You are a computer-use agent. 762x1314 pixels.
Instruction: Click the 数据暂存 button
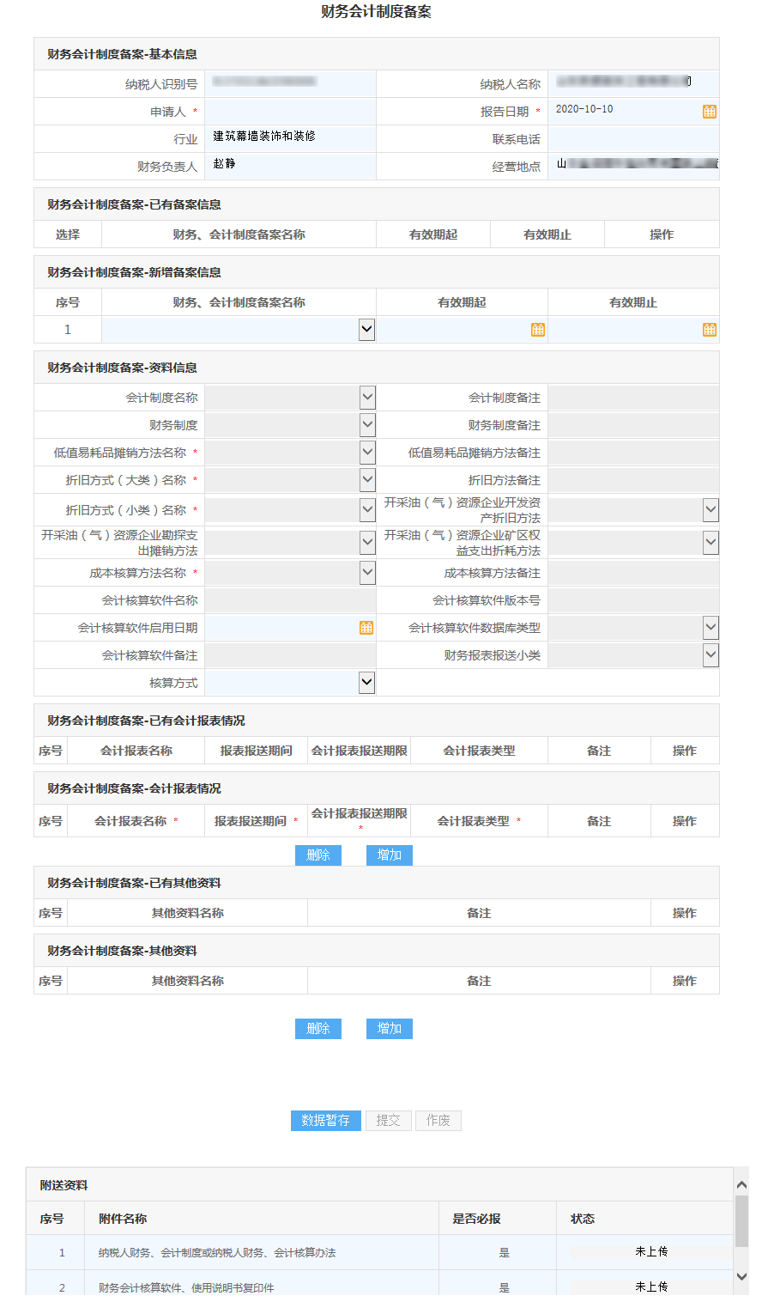[326, 1121]
